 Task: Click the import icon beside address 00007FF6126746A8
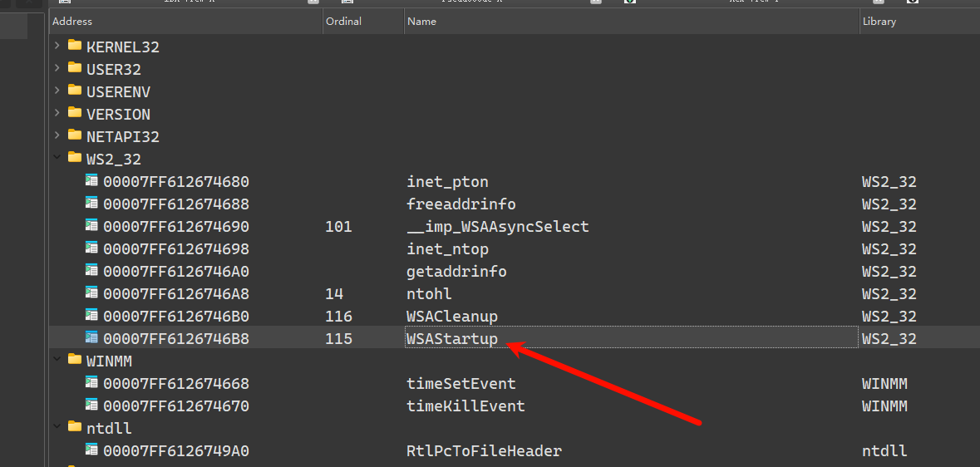point(92,293)
